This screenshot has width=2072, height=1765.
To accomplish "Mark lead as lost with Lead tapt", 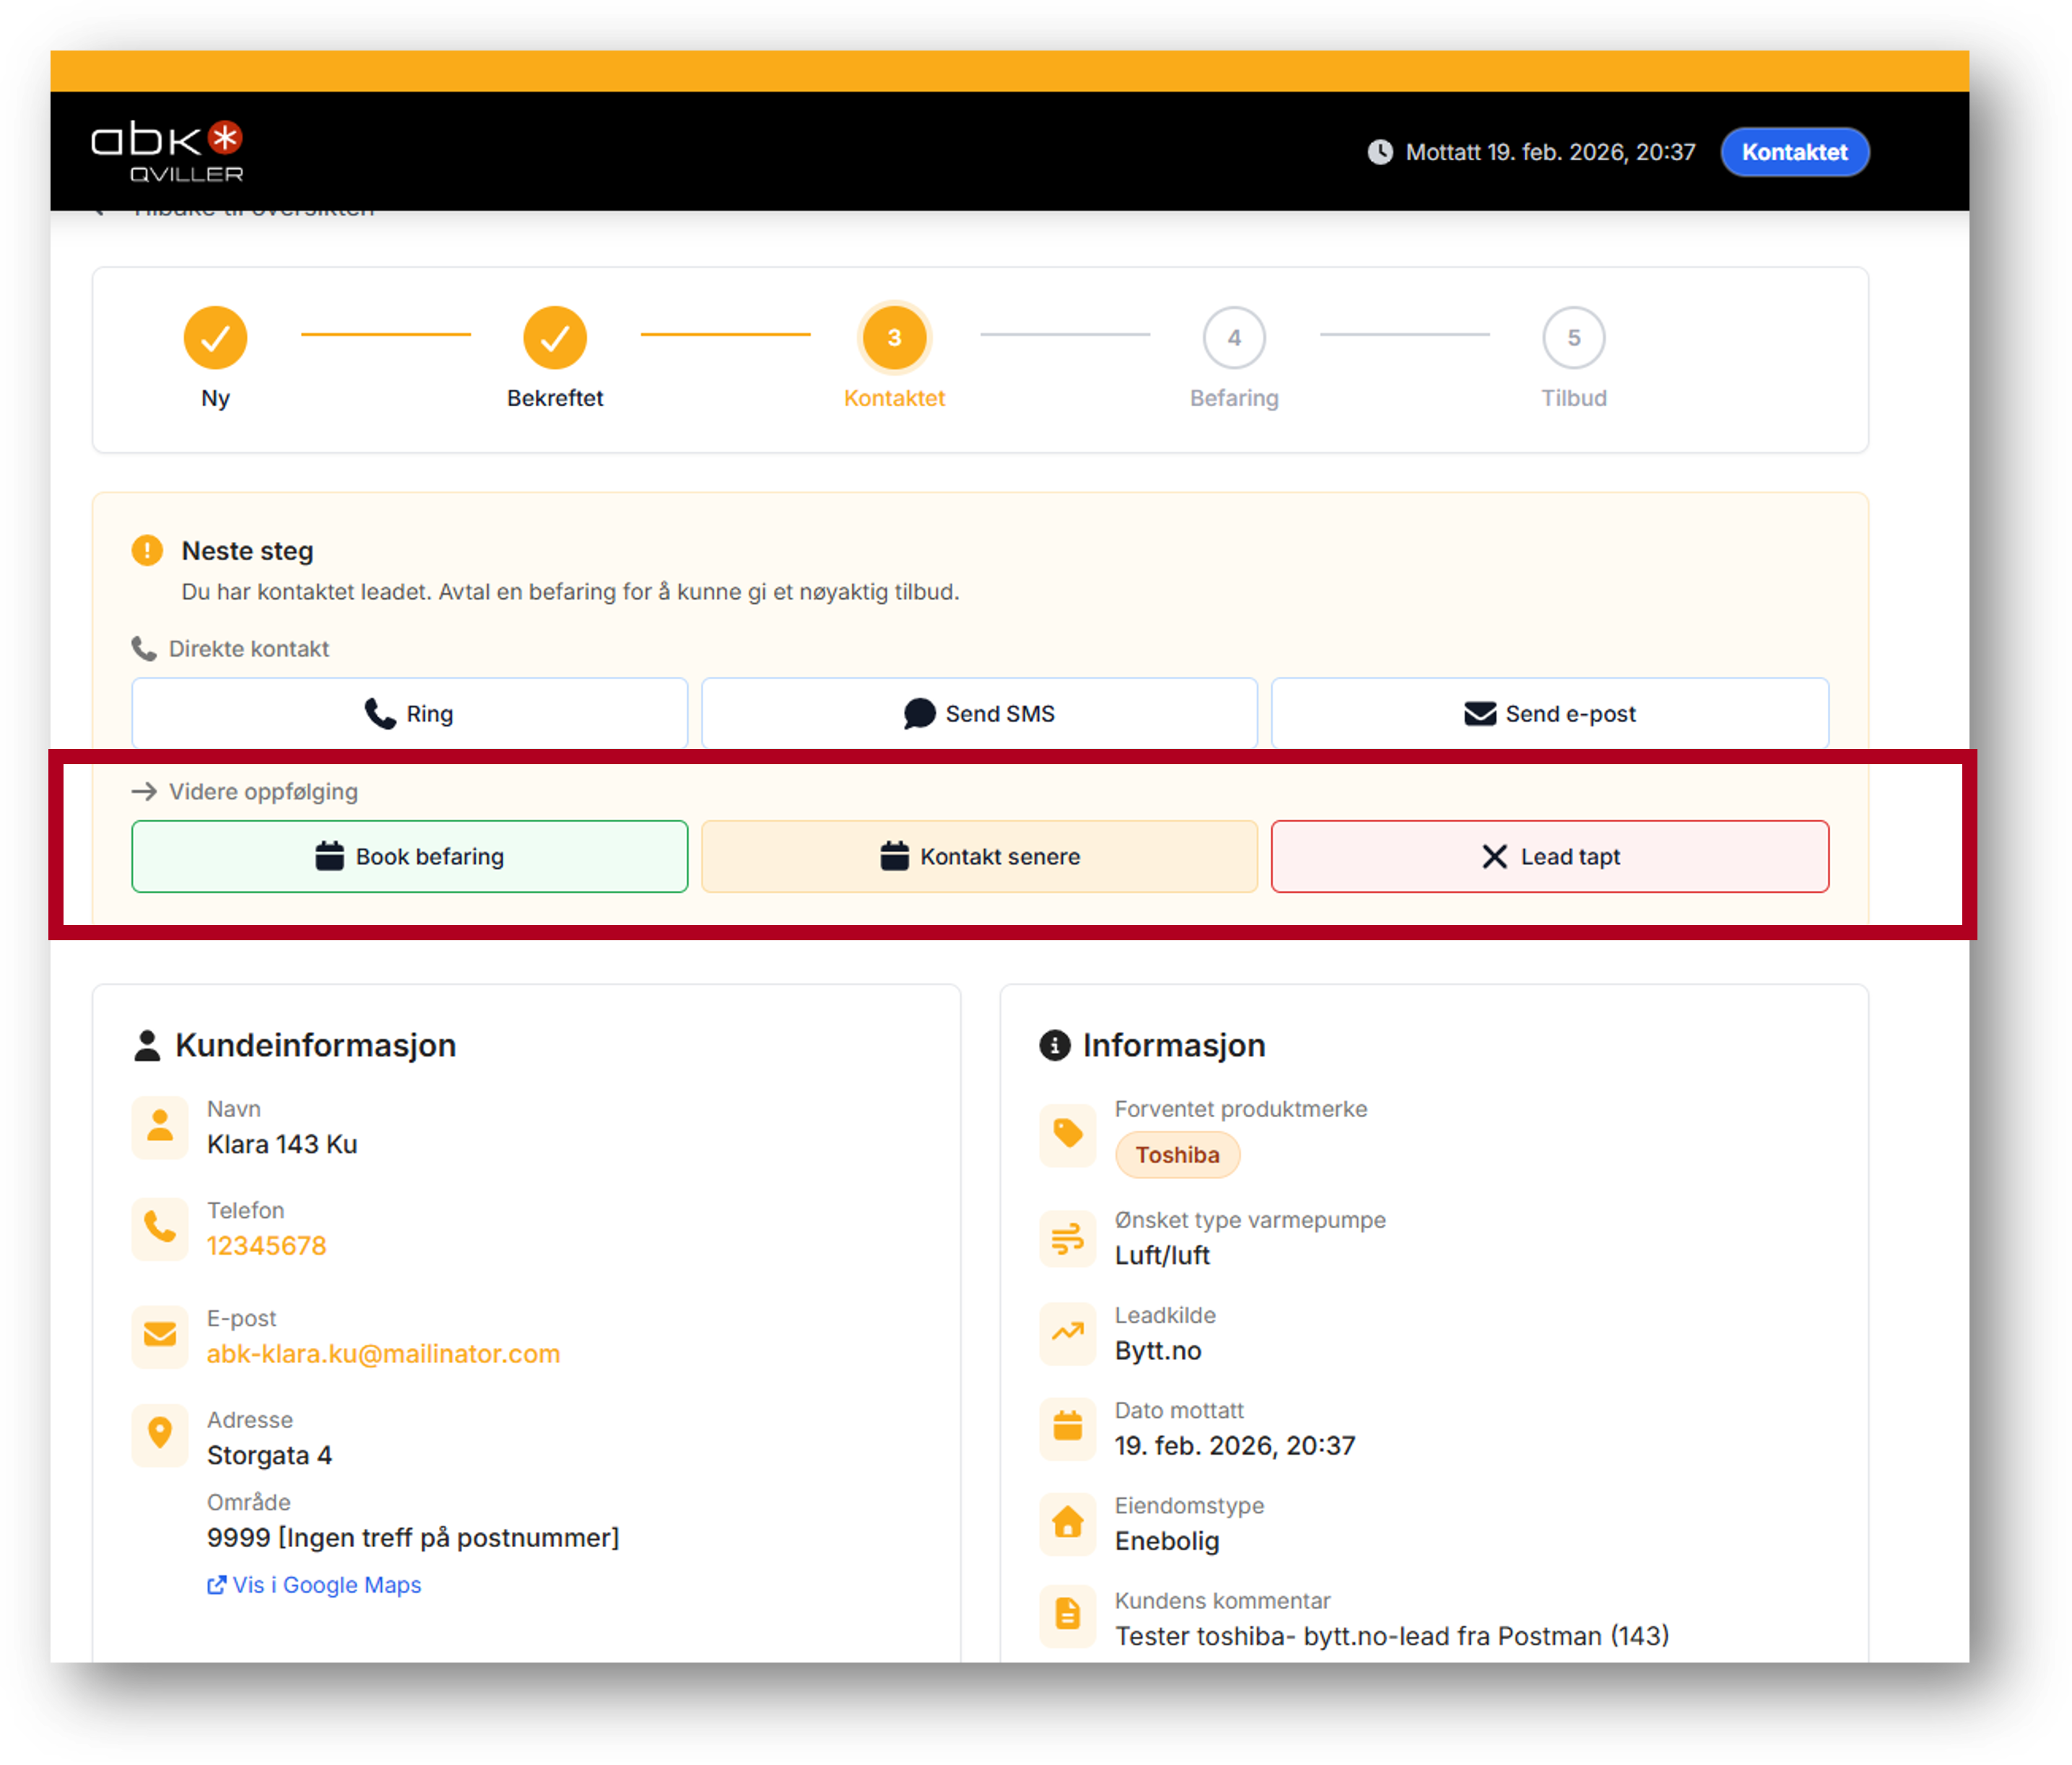I will click(x=1549, y=857).
